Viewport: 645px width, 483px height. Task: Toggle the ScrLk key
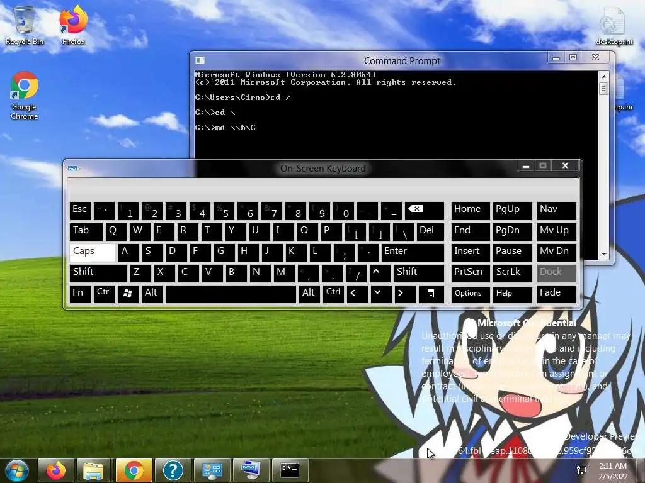click(512, 273)
